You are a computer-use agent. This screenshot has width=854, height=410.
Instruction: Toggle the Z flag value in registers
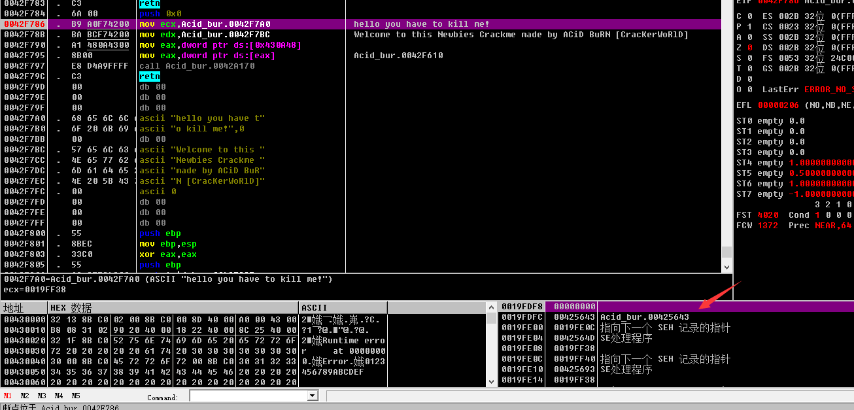(750, 48)
